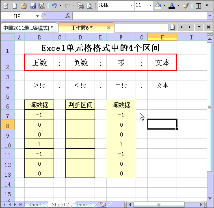Jump to last sheet arrow
Viewport: 214px width, 208px height.
[x=20, y=204]
